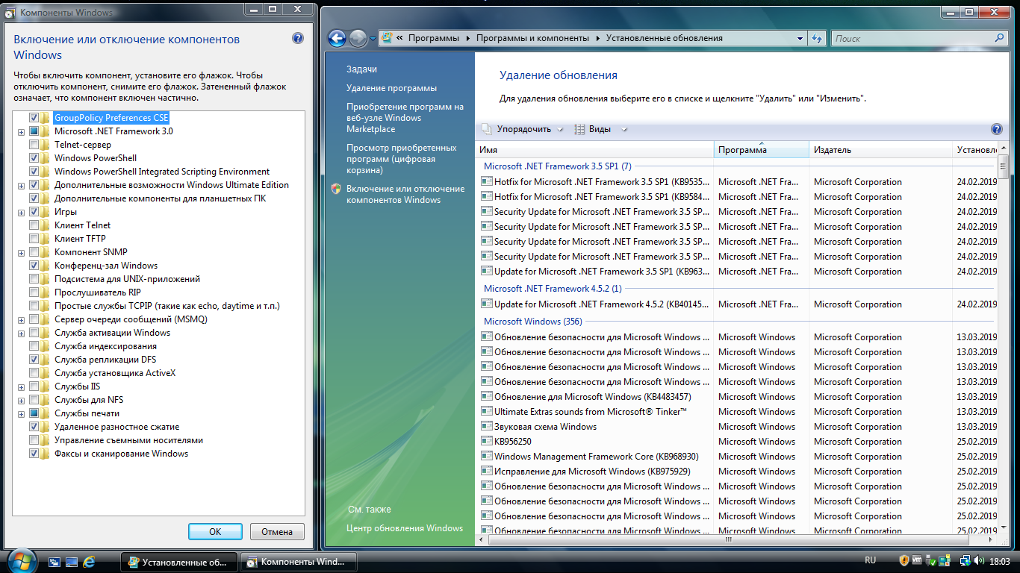Click the search magnifier icon
Image resolution: width=1020 pixels, height=573 pixels.
(1000, 38)
